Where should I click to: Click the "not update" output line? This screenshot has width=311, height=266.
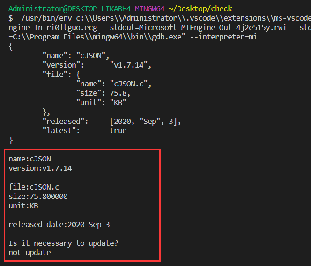pyautogui.click(x=30, y=253)
